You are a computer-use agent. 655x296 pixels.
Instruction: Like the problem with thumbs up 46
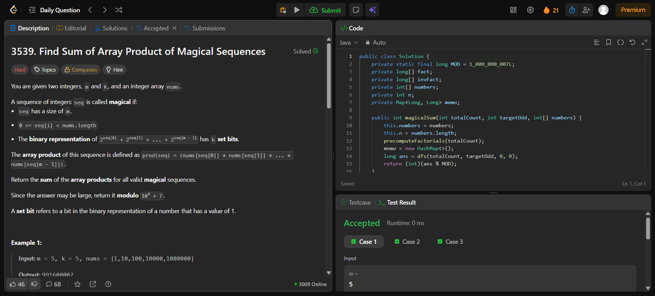(17, 284)
